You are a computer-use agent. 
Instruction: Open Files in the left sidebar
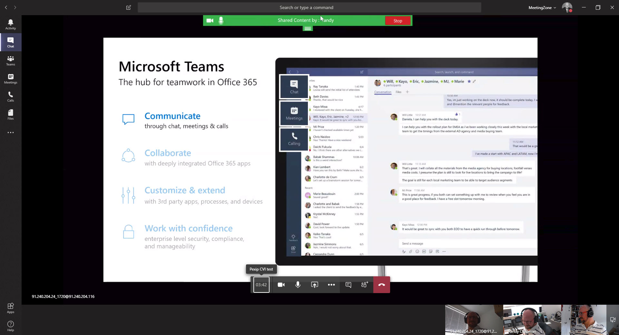(x=11, y=114)
